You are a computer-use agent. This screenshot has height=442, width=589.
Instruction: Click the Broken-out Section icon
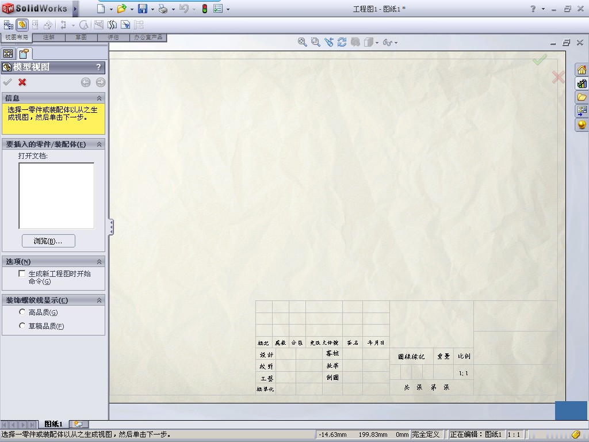(x=99, y=25)
